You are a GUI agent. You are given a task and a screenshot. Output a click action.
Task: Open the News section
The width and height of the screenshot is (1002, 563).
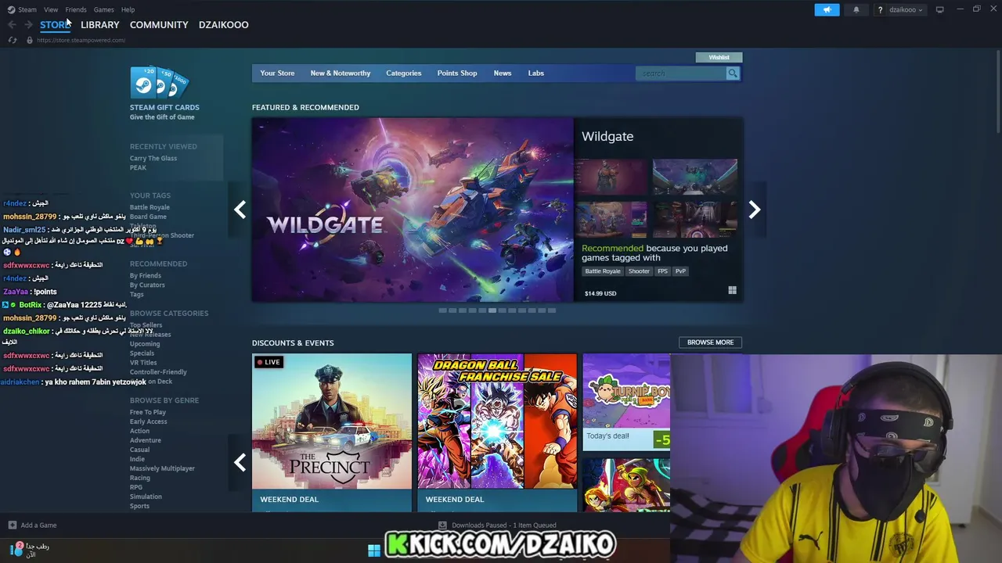click(503, 73)
